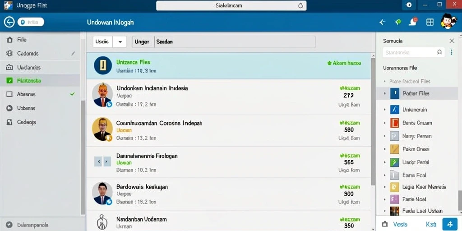The height and width of the screenshot is (231, 462).
Task: Click the back arrow circle icon
Action: tap(9, 22)
